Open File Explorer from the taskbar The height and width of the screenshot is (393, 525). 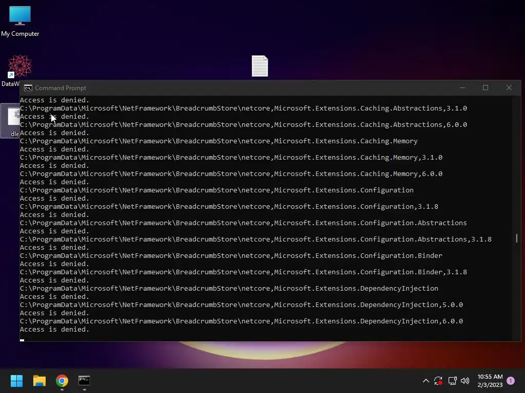39,381
